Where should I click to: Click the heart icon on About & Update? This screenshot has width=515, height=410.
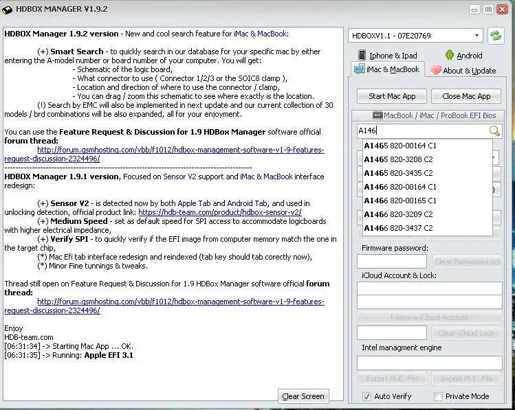(x=435, y=70)
